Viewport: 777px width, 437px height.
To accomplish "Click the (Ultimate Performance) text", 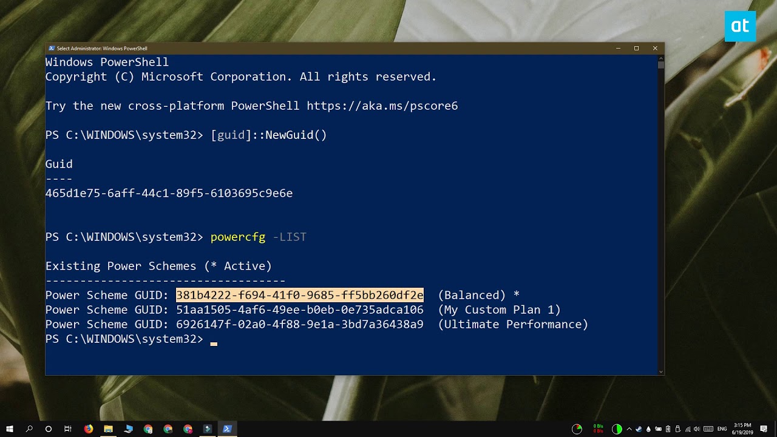I will [x=513, y=324].
